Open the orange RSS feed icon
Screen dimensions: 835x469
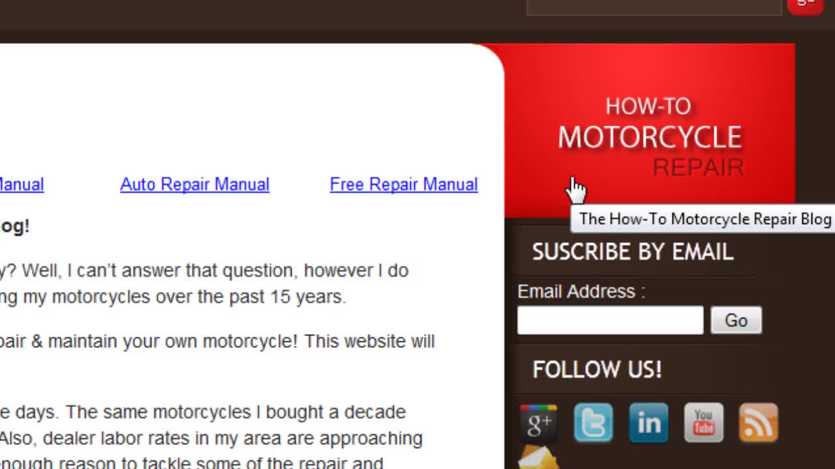pos(758,423)
